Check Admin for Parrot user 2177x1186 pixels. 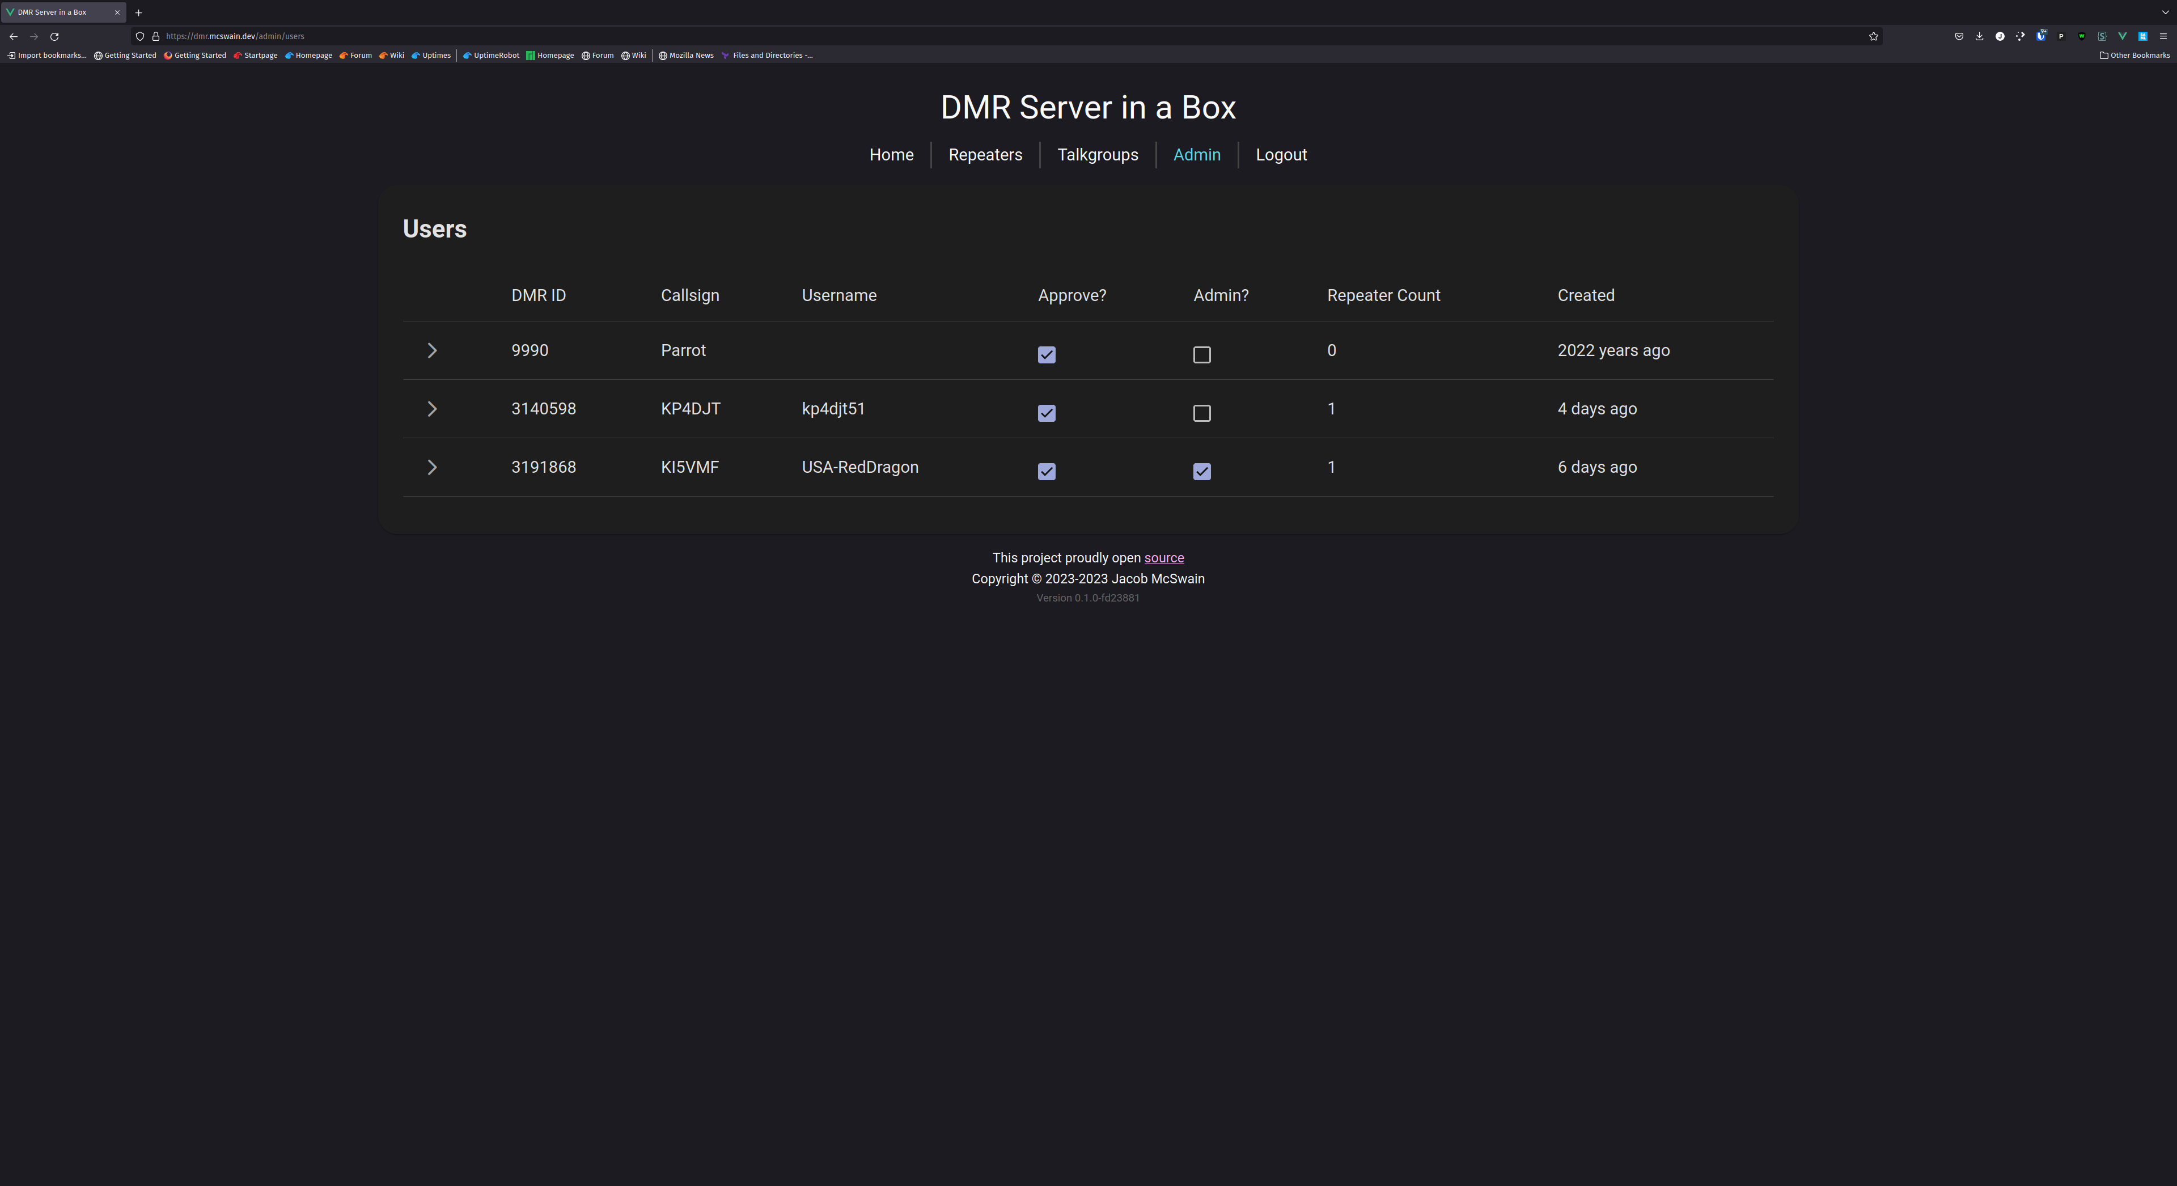tap(1202, 355)
